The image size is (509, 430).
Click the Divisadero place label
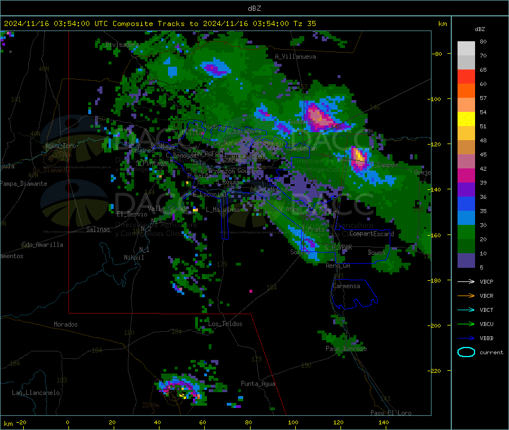coord(122,45)
